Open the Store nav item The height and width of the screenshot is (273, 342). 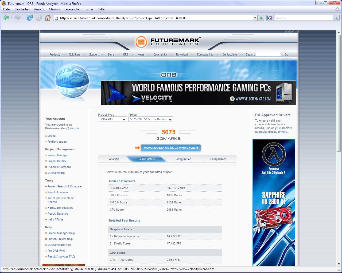coord(111,54)
